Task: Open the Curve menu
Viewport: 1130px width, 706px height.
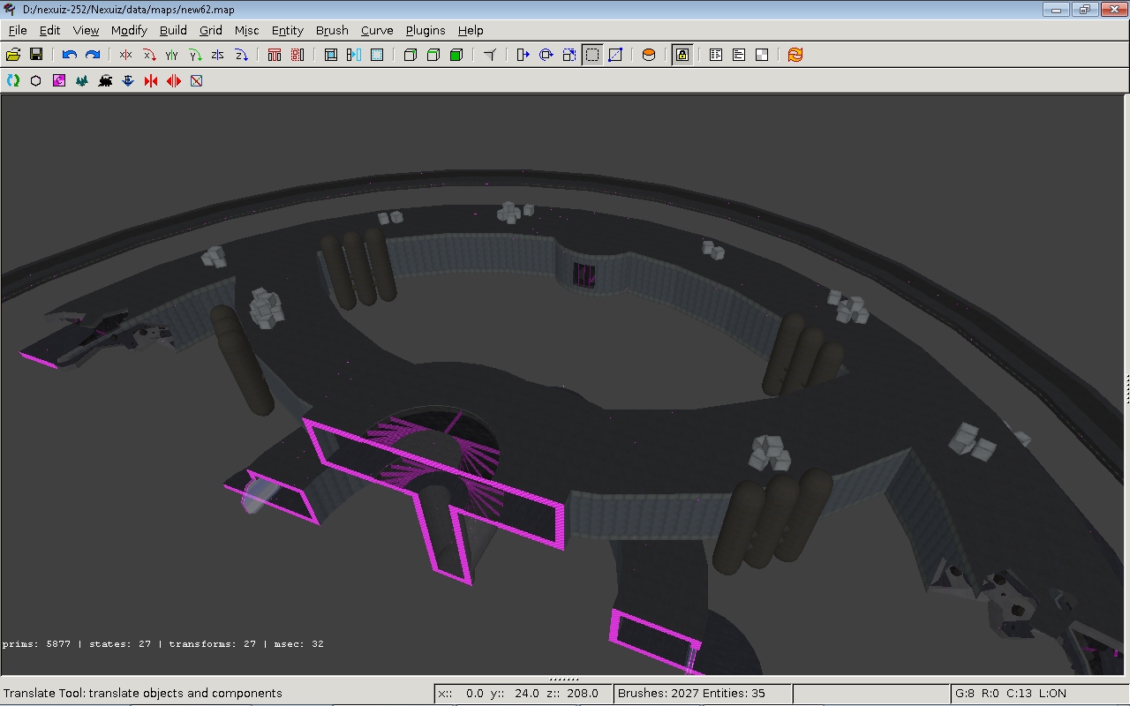Action: pyautogui.click(x=377, y=30)
